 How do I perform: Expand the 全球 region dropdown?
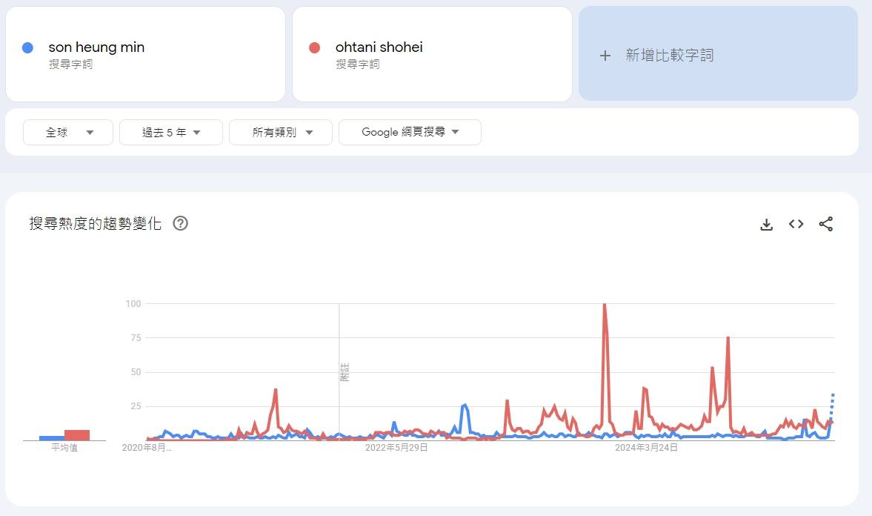pyautogui.click(x=68, y=133)
